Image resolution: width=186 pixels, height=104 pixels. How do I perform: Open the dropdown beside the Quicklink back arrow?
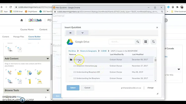click(82, 33)
